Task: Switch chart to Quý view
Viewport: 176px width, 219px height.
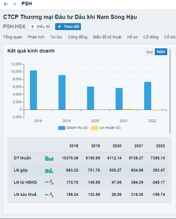Action: click(x=149, y=52)
